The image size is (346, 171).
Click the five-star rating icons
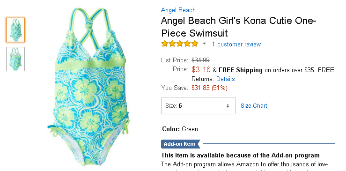(180, 44)
